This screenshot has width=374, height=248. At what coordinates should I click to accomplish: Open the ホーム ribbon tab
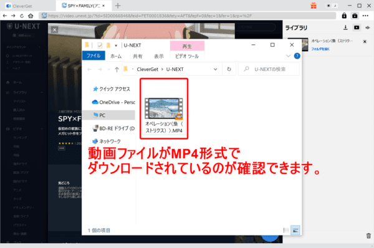pos(116,56)
